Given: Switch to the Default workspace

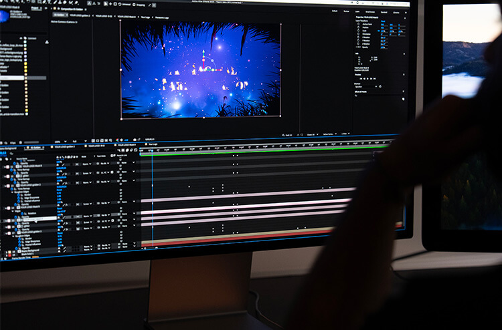Looking at the screenshot, I should tap(335, 11).
